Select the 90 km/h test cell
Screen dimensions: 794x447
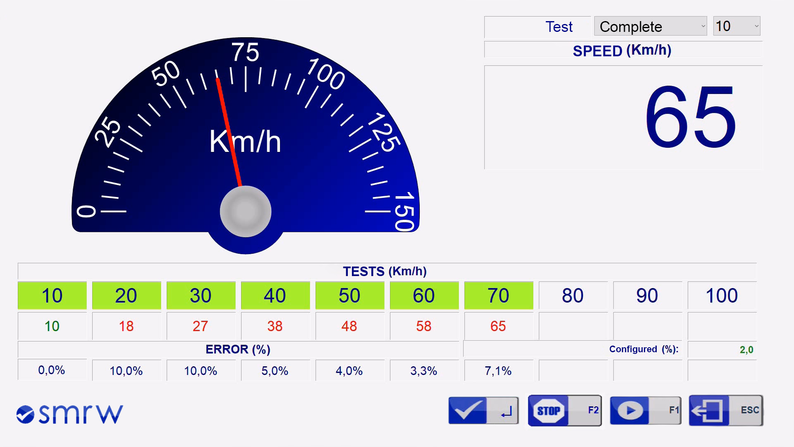tap(647, 296)
